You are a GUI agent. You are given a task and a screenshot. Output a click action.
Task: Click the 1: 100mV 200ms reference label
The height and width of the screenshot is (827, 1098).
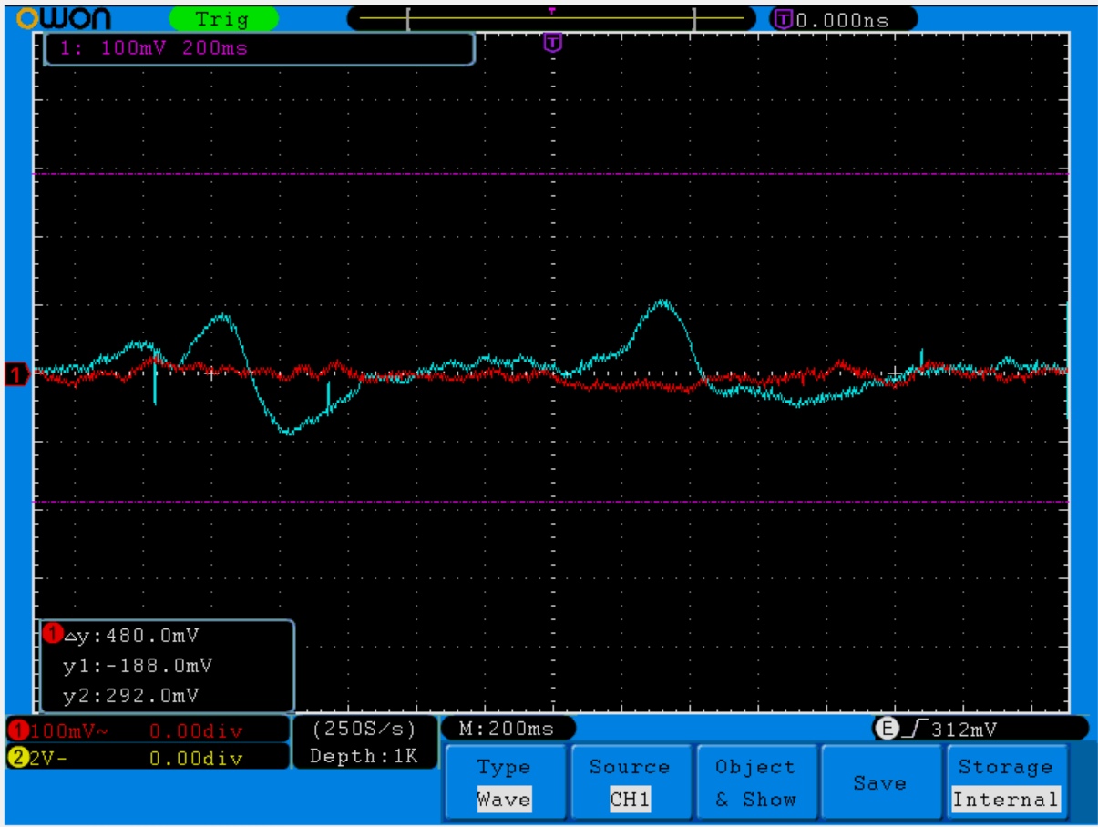tap(259, 48)
